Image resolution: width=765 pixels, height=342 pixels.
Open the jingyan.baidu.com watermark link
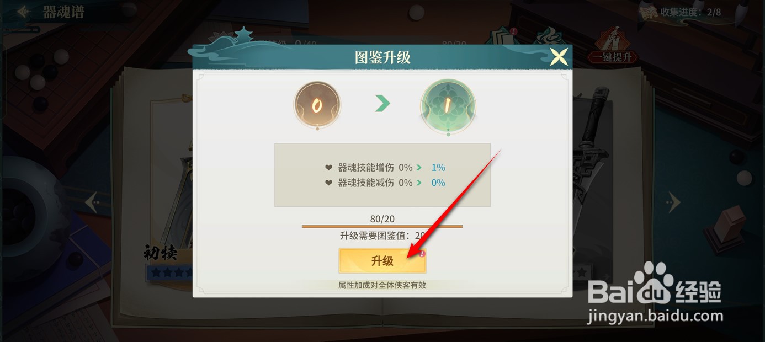coord(655,316)
